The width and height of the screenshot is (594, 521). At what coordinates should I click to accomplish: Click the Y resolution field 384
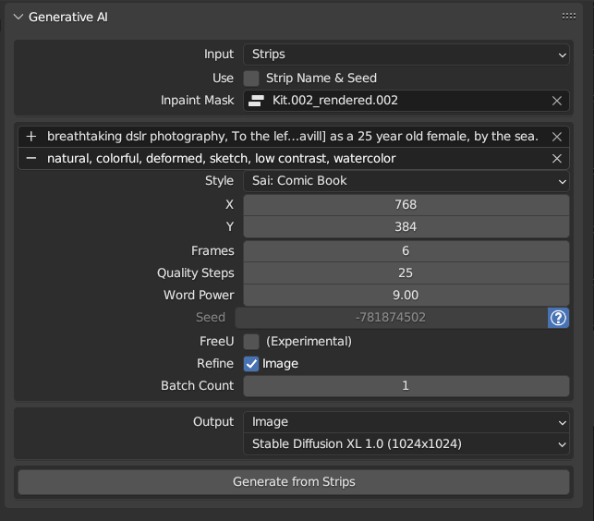[406, 227]
